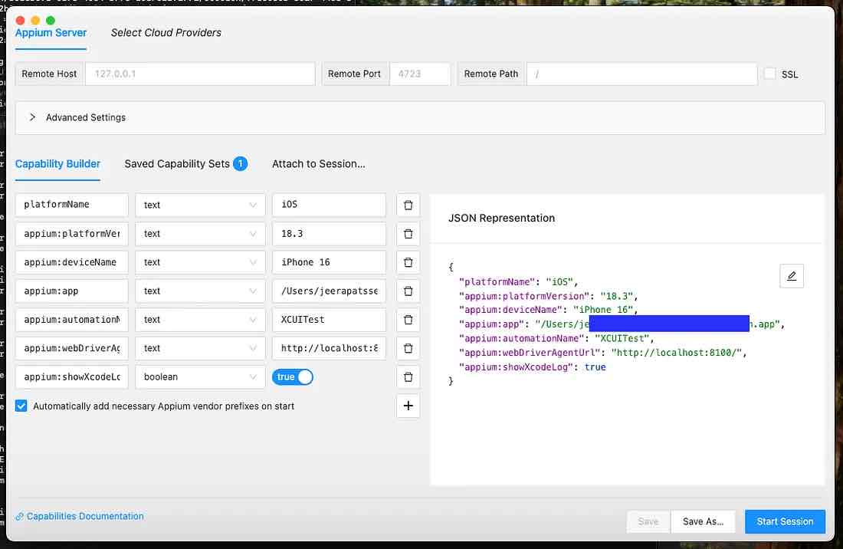Click "appium:platformVersion" line in JSON

click(x=549, y=296)
